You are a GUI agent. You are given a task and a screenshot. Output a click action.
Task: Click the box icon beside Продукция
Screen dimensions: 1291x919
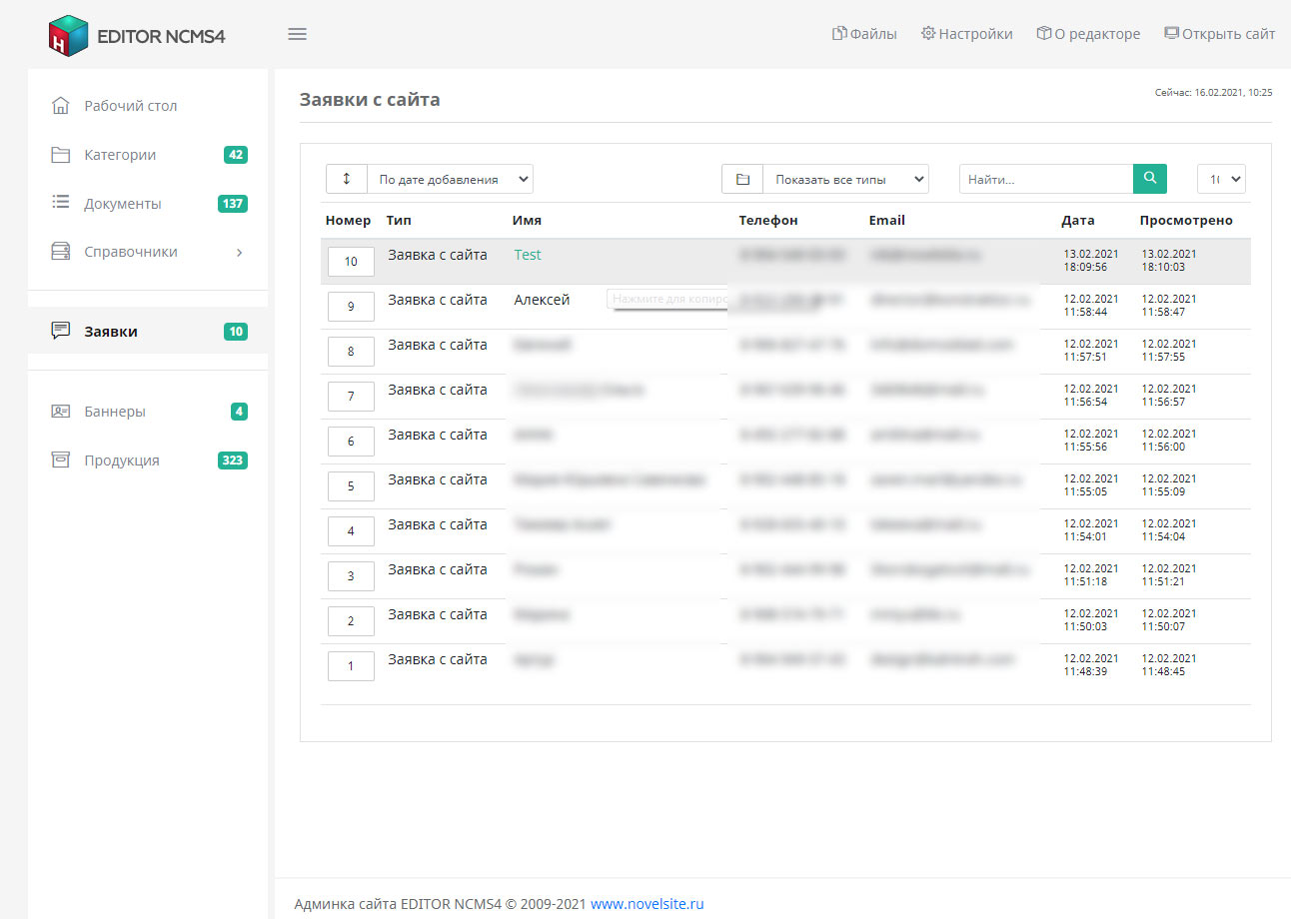[61, 459]
